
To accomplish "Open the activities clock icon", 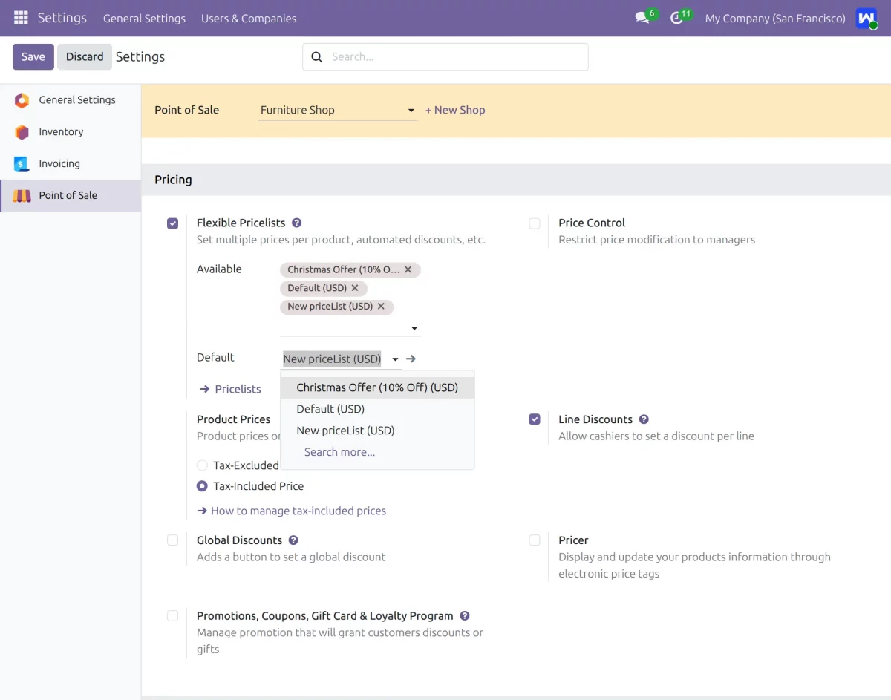I will point(676,18).
